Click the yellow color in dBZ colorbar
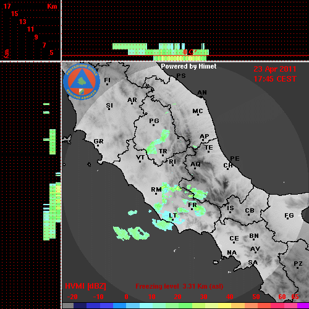 coord(224,306)
